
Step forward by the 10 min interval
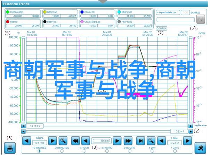point(117,141)
